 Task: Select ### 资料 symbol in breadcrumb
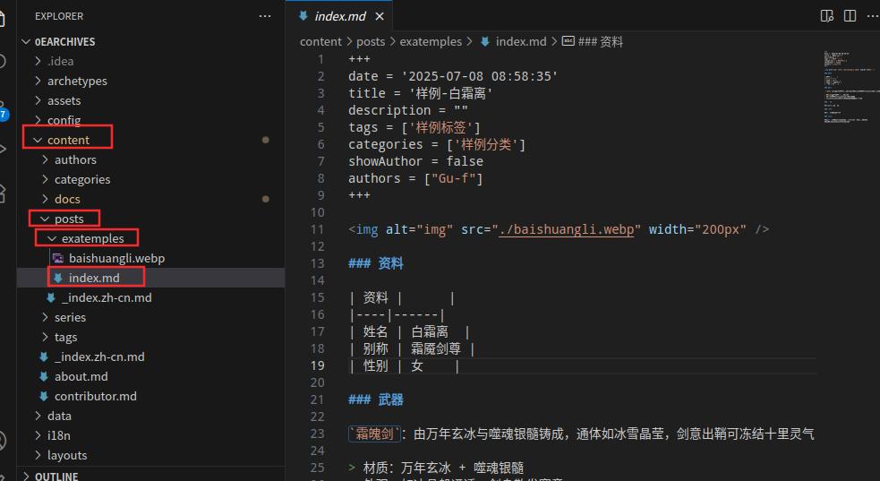point(601,41)
